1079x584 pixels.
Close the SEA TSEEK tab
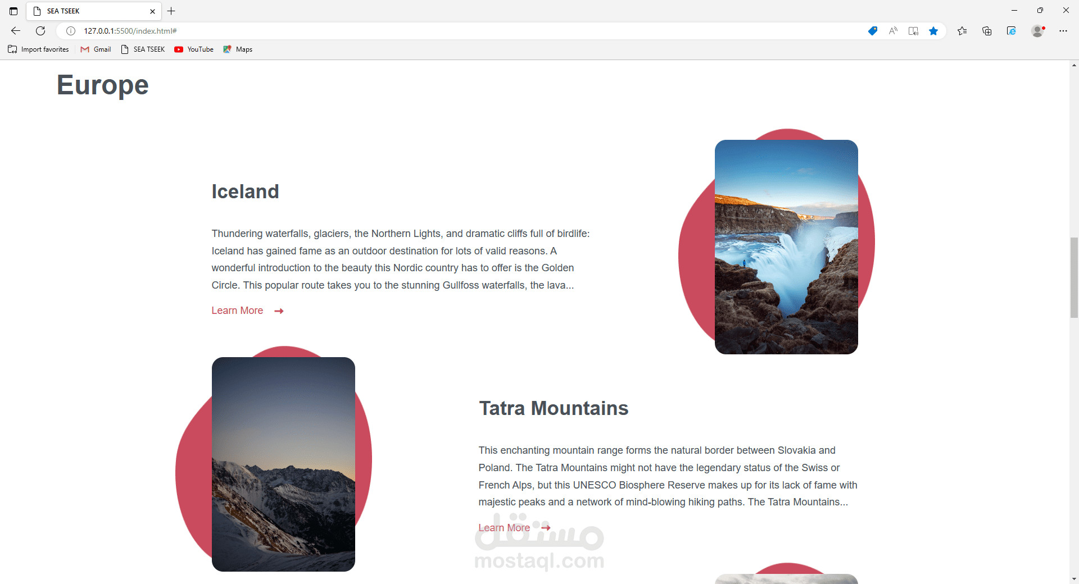pyautogui.click(x=152, y=11)
